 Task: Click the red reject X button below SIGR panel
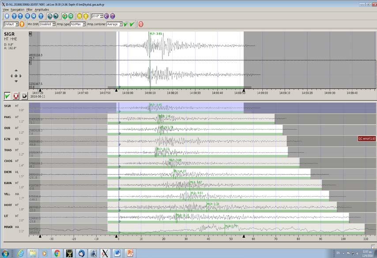16,96
